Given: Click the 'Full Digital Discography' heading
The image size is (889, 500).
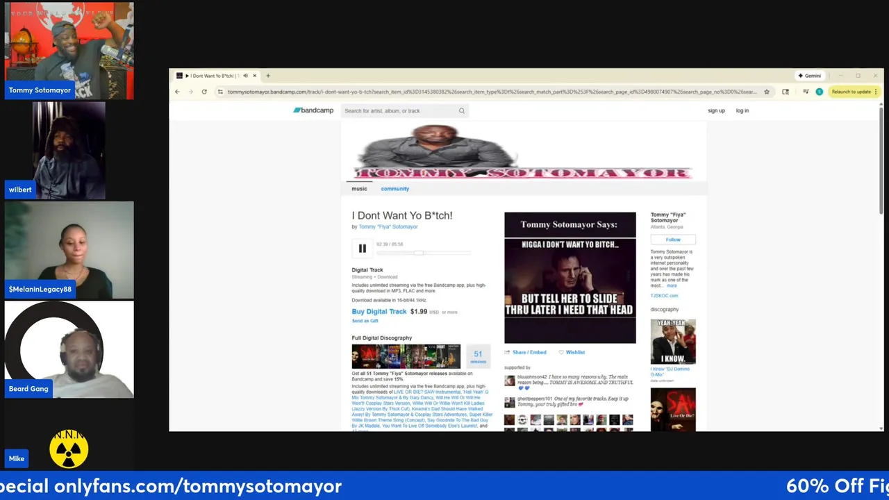Looking at the screenshot, I should point(382,338).
